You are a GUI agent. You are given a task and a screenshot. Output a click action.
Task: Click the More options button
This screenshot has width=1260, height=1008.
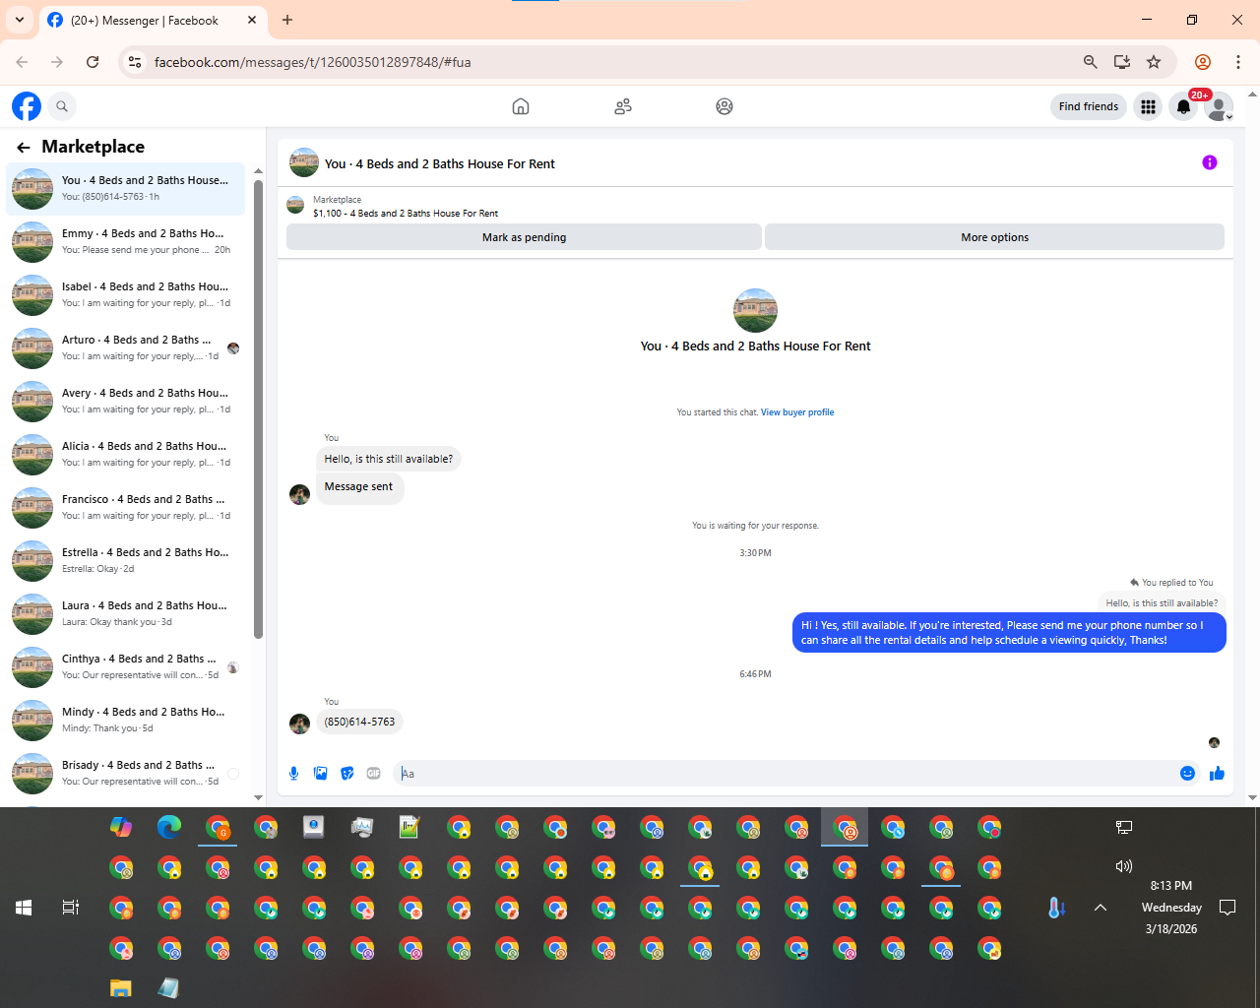point(994,237)
